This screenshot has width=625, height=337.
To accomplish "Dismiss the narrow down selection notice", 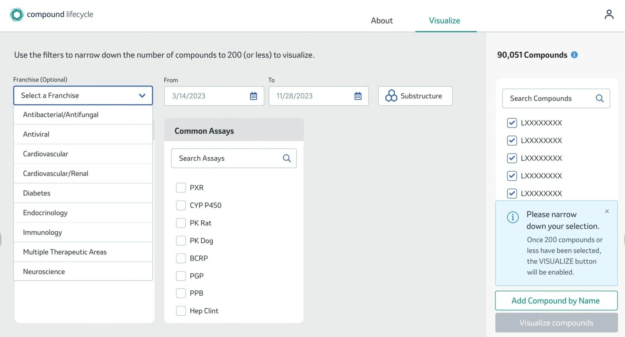I will (x=607, y=211).
